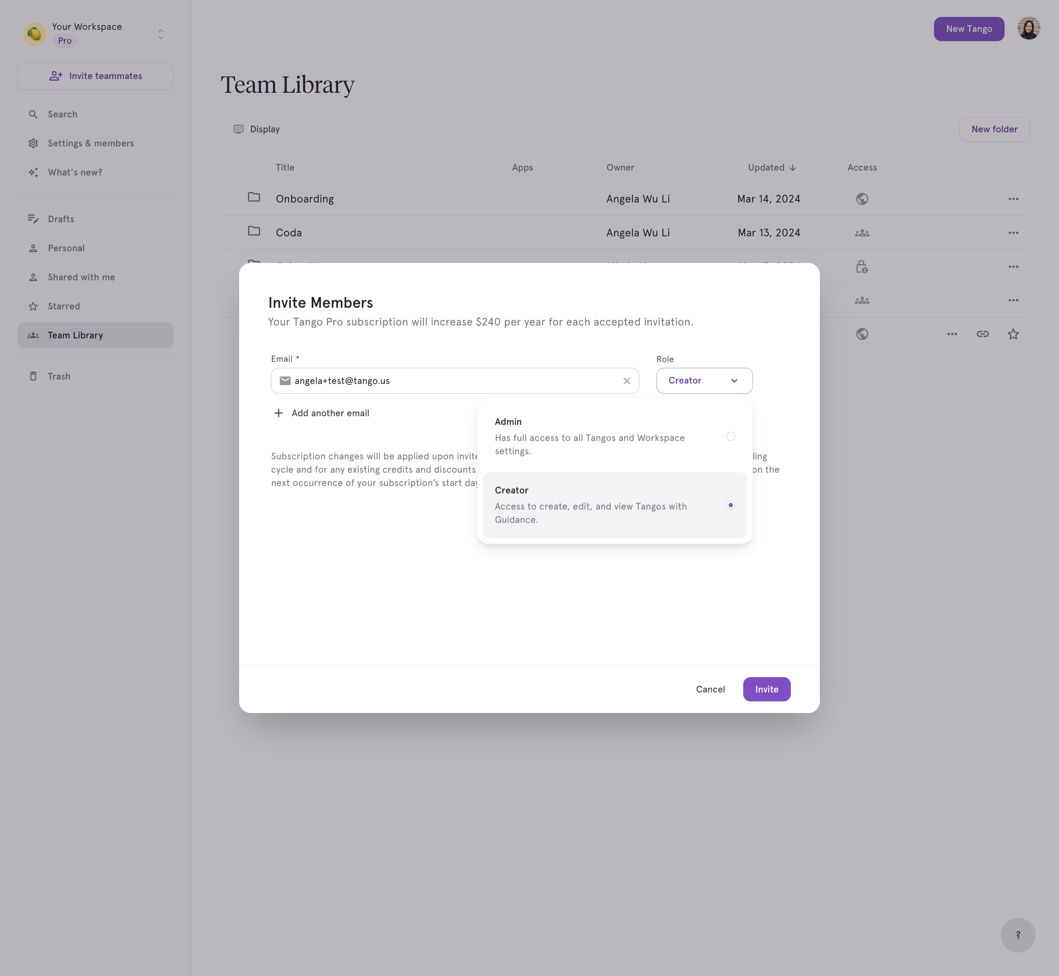Open the Coda folder
This screenshot has width=1059, height=976.
point(289,233)
